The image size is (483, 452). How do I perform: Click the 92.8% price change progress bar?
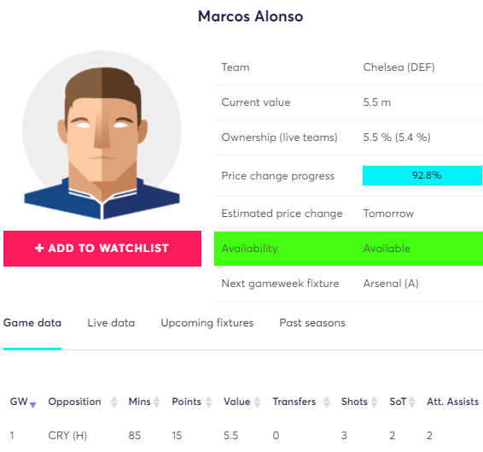coord(422,175)
